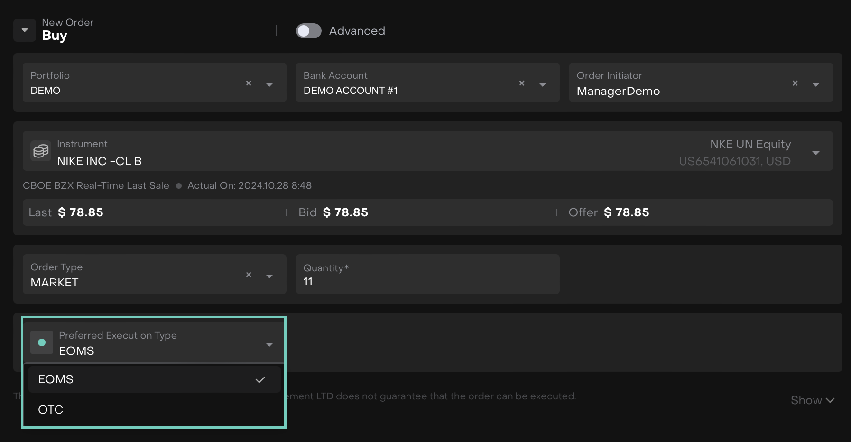Clear the Bank Account selection
Screen dimensions: 851x442
tap(522, 83)
